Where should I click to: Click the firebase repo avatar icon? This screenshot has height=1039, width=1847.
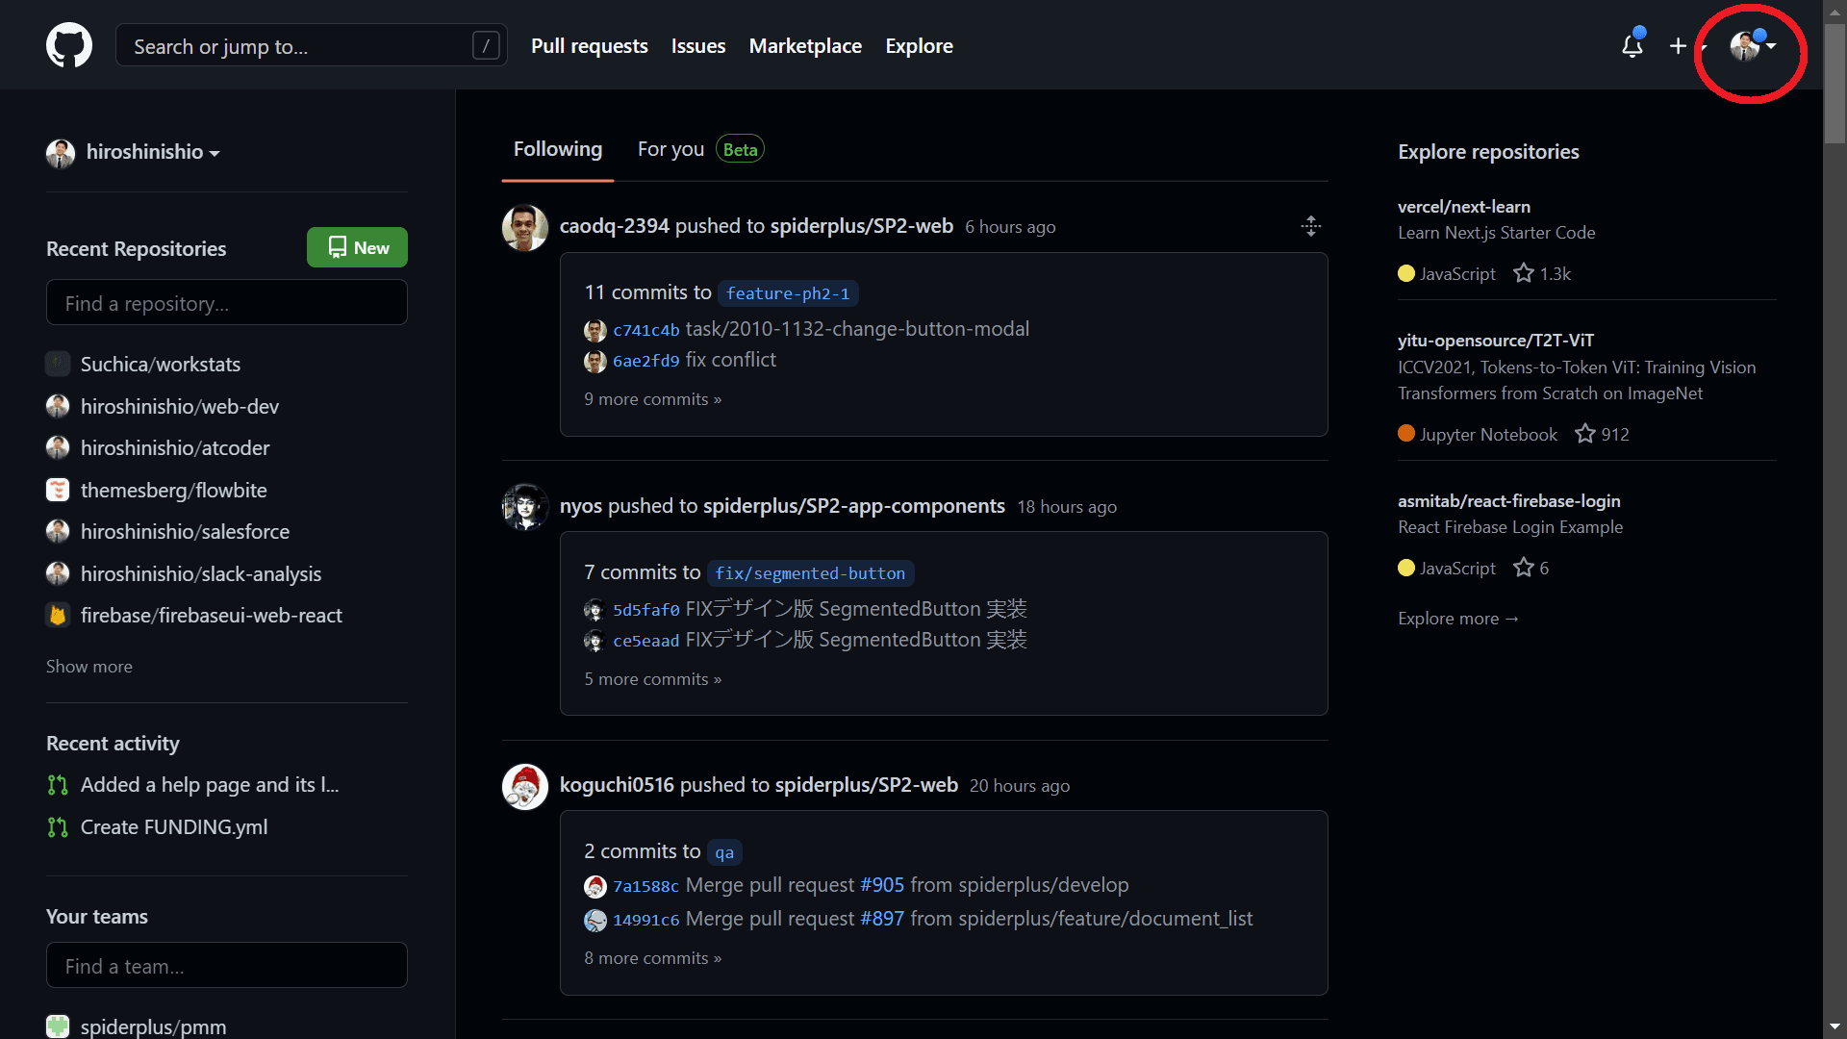pyautogui.click(x=58, y=615)
